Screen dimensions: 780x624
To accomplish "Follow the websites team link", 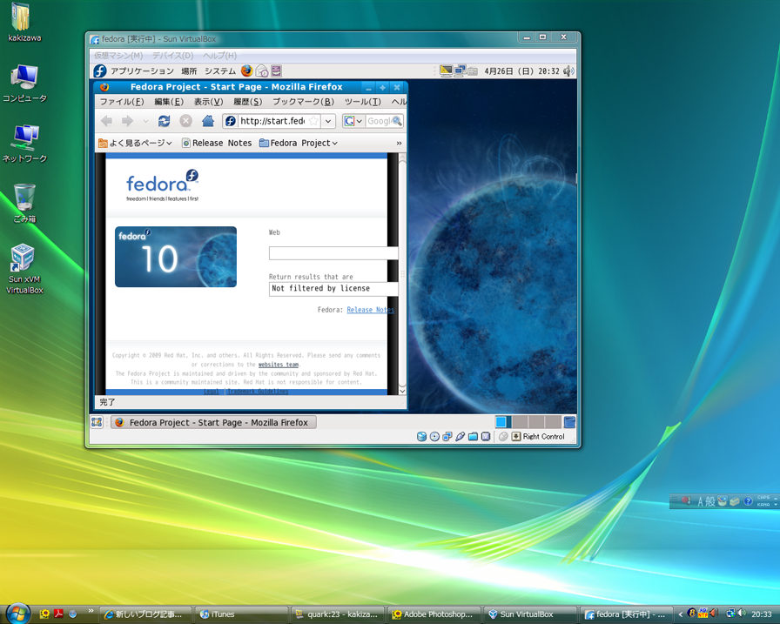I will [x=278, y=365].
